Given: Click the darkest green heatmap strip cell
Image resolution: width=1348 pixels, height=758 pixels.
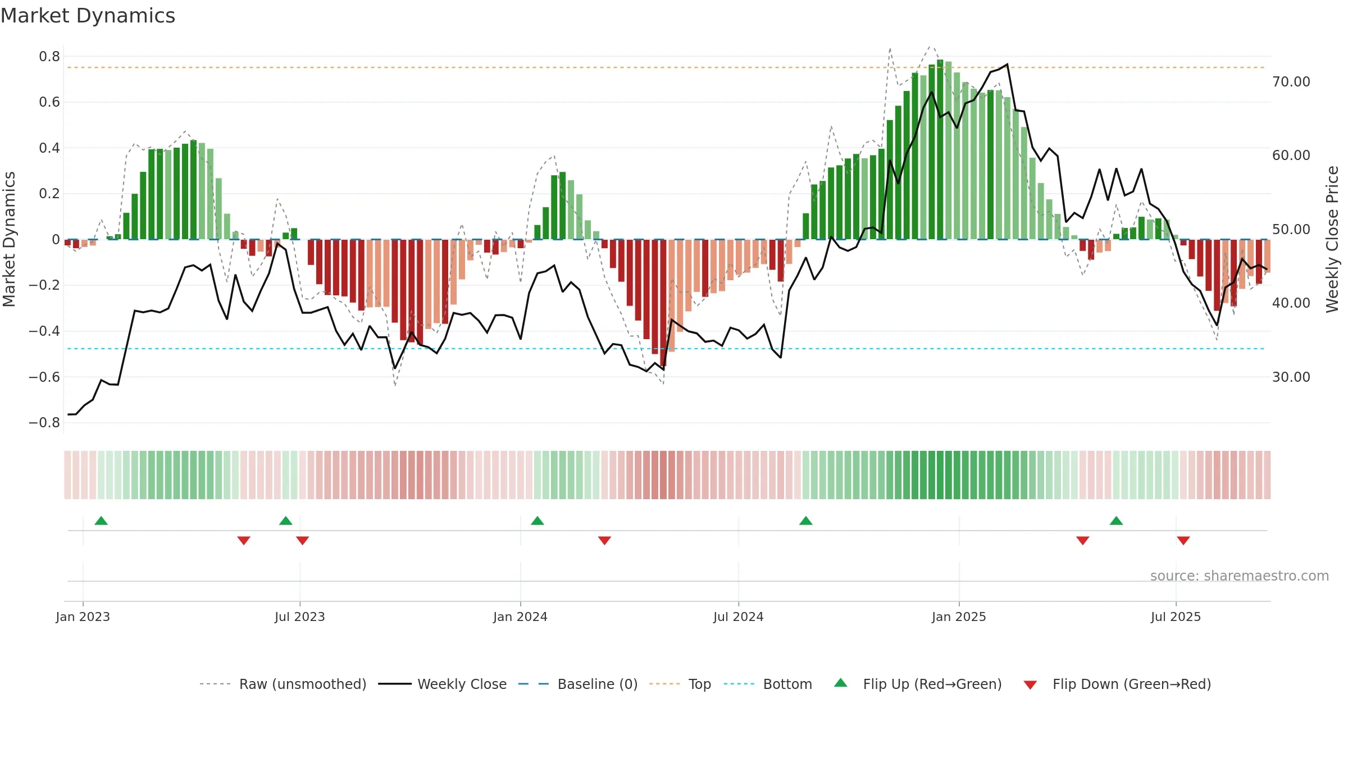Looking at the screenshot, I should [940, 475].
